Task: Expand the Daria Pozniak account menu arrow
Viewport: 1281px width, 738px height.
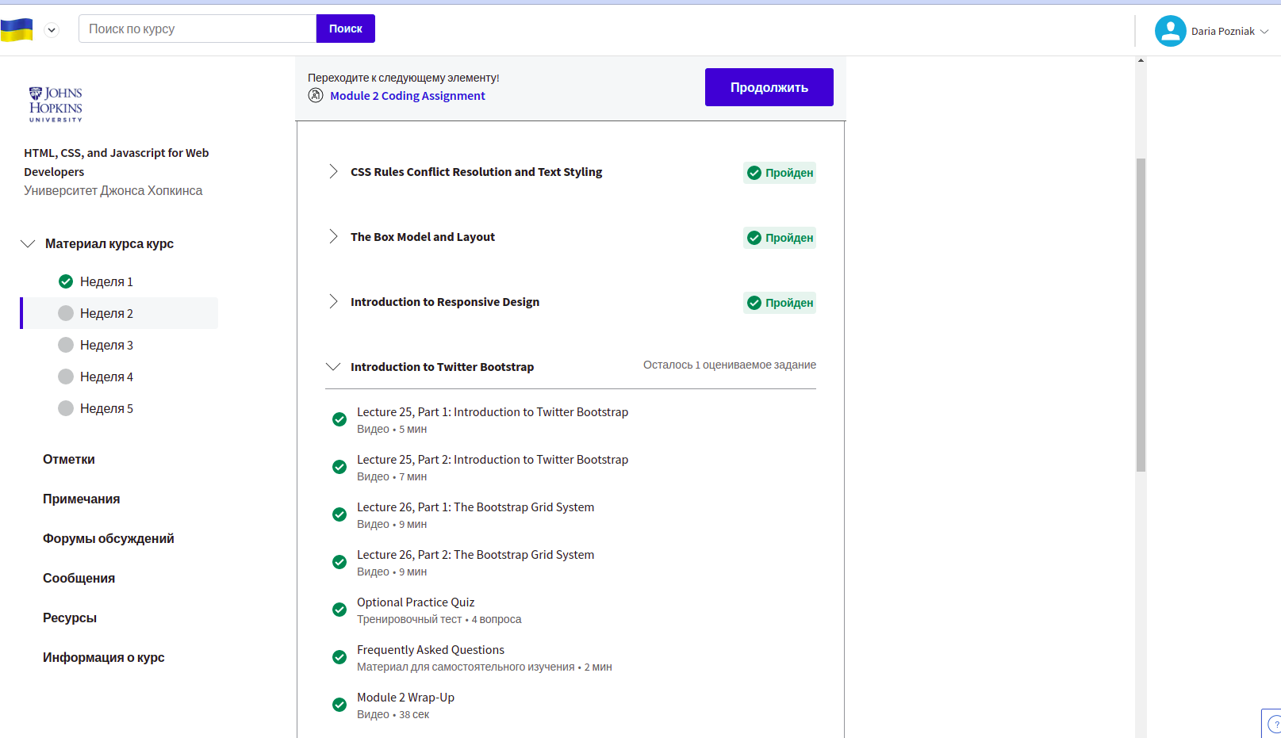Action: click(1264, 32)
